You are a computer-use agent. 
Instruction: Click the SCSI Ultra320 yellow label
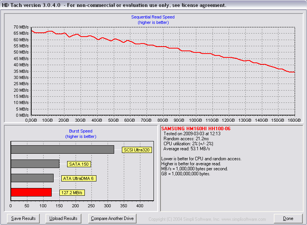(x=135, y=150)
